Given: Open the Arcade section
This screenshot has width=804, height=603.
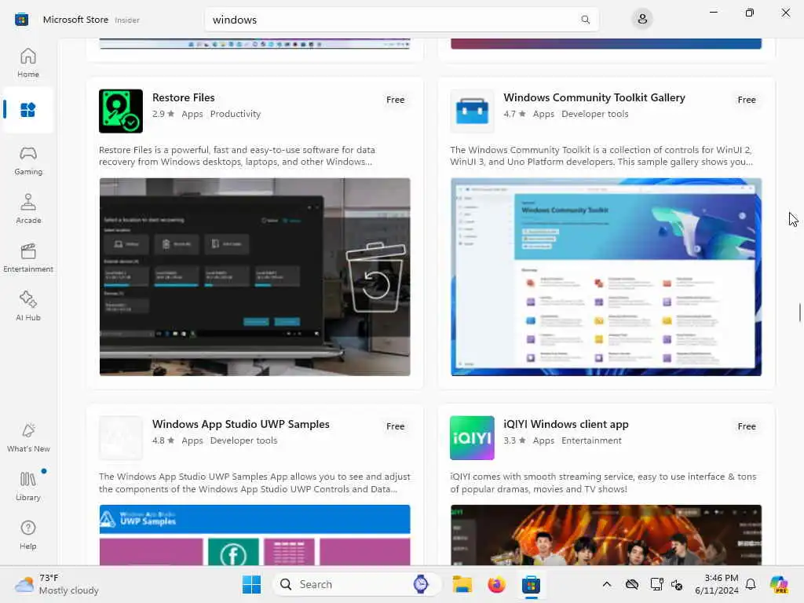Looking at the screenshot, I should [x=27, y=209].
